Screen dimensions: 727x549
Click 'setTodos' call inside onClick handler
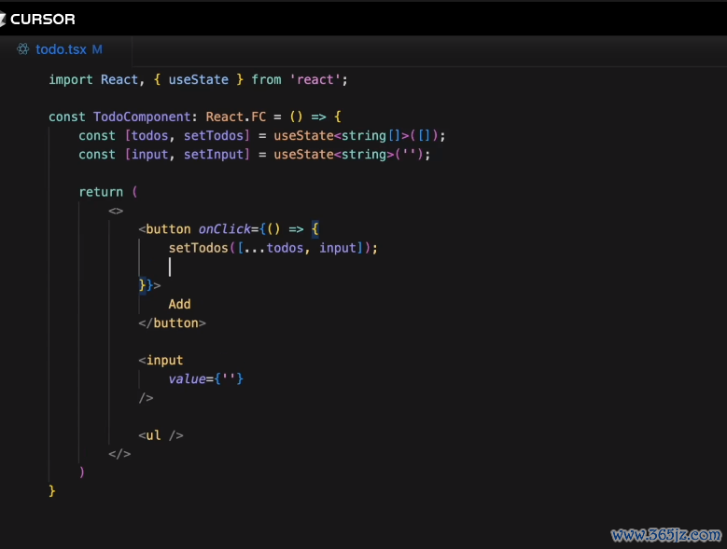pos(199,248)
